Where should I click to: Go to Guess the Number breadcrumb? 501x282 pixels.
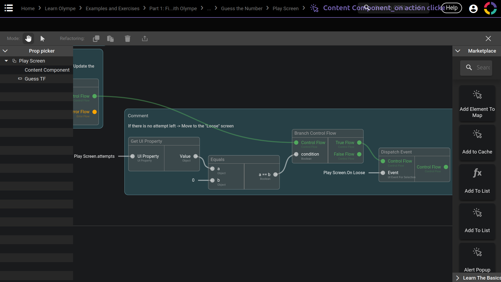242,9
